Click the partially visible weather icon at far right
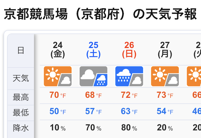 (194, 76)
